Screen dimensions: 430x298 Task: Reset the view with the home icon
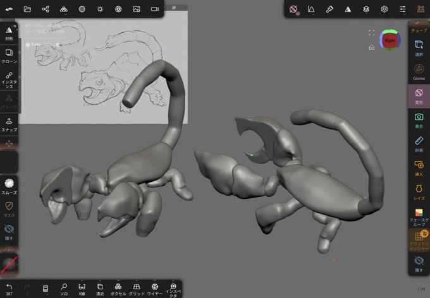click(x=372, y=47)
